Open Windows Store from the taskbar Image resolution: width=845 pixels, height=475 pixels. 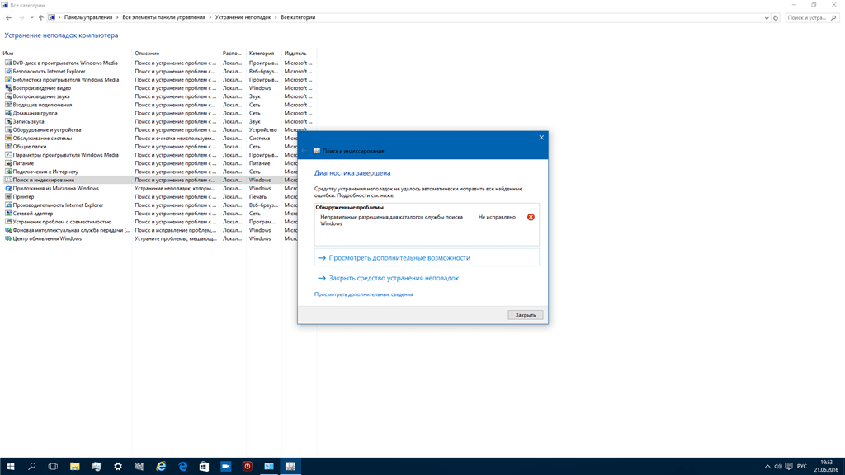tap(204, 466)
